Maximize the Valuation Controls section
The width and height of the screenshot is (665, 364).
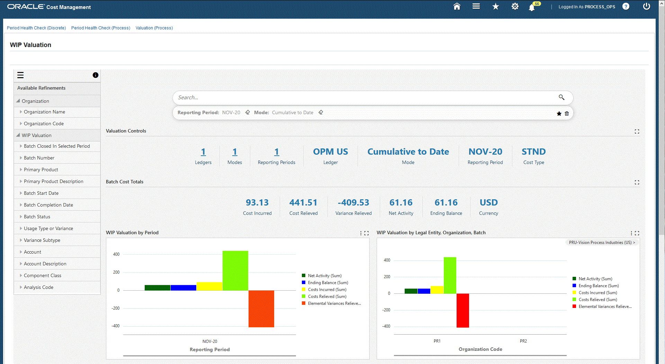(637, 131)
